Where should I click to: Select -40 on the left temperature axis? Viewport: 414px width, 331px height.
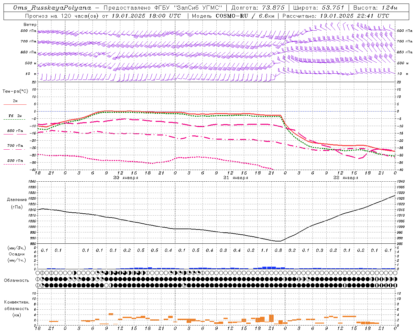pos(33,170)
